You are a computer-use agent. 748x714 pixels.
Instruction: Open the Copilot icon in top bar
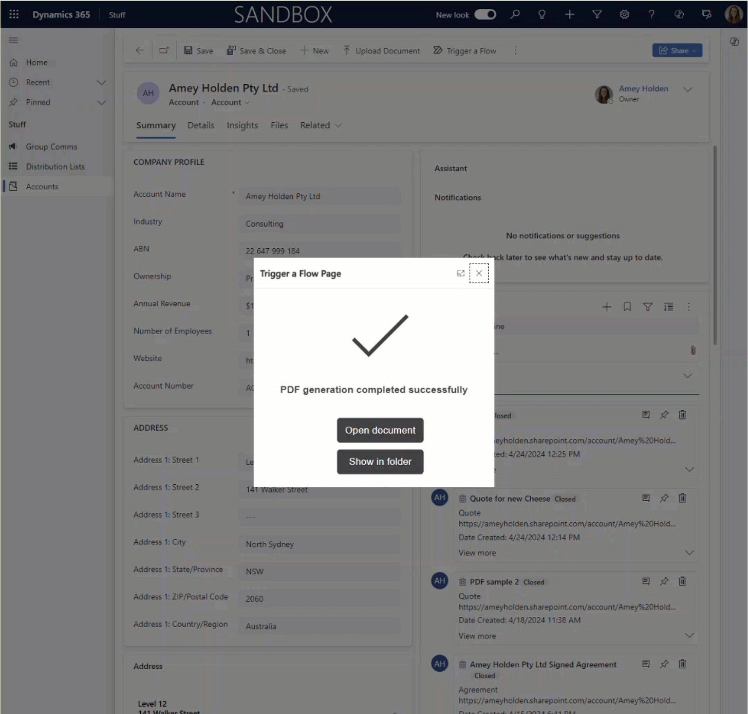[x=679, y=14]
